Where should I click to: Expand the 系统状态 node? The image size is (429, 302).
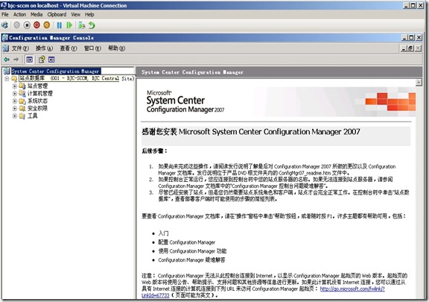(14, 101)
